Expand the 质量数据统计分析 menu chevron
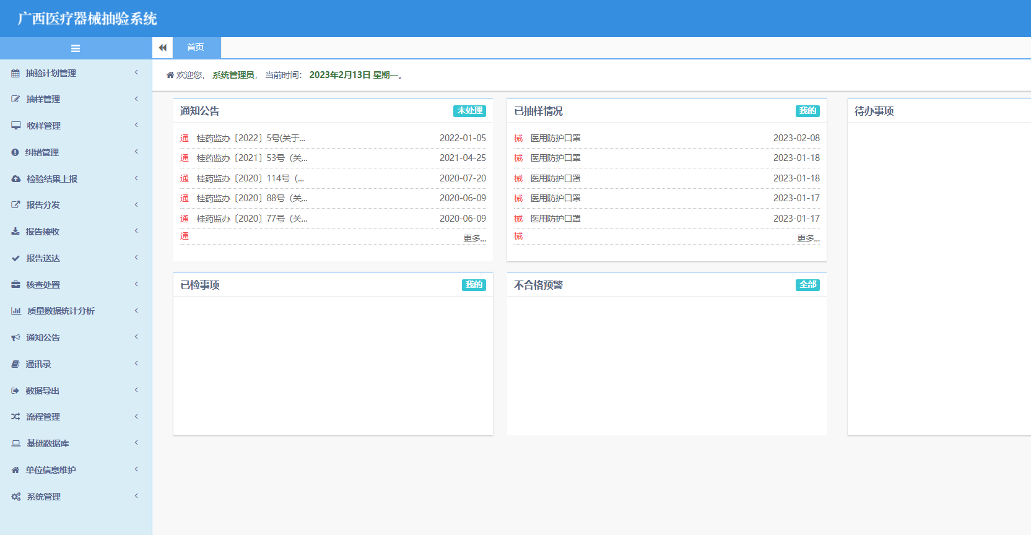The height and width of the screenshot is (535, 1031). coord(136,310)
